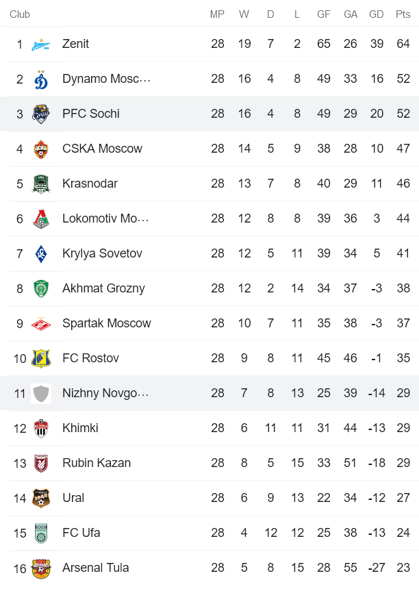
Task: Open the Zenit team name link
Action: [75, 44]
